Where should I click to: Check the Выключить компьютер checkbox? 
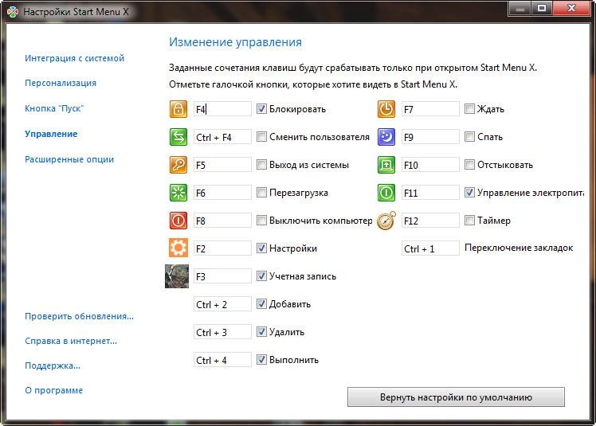[261, 220]
